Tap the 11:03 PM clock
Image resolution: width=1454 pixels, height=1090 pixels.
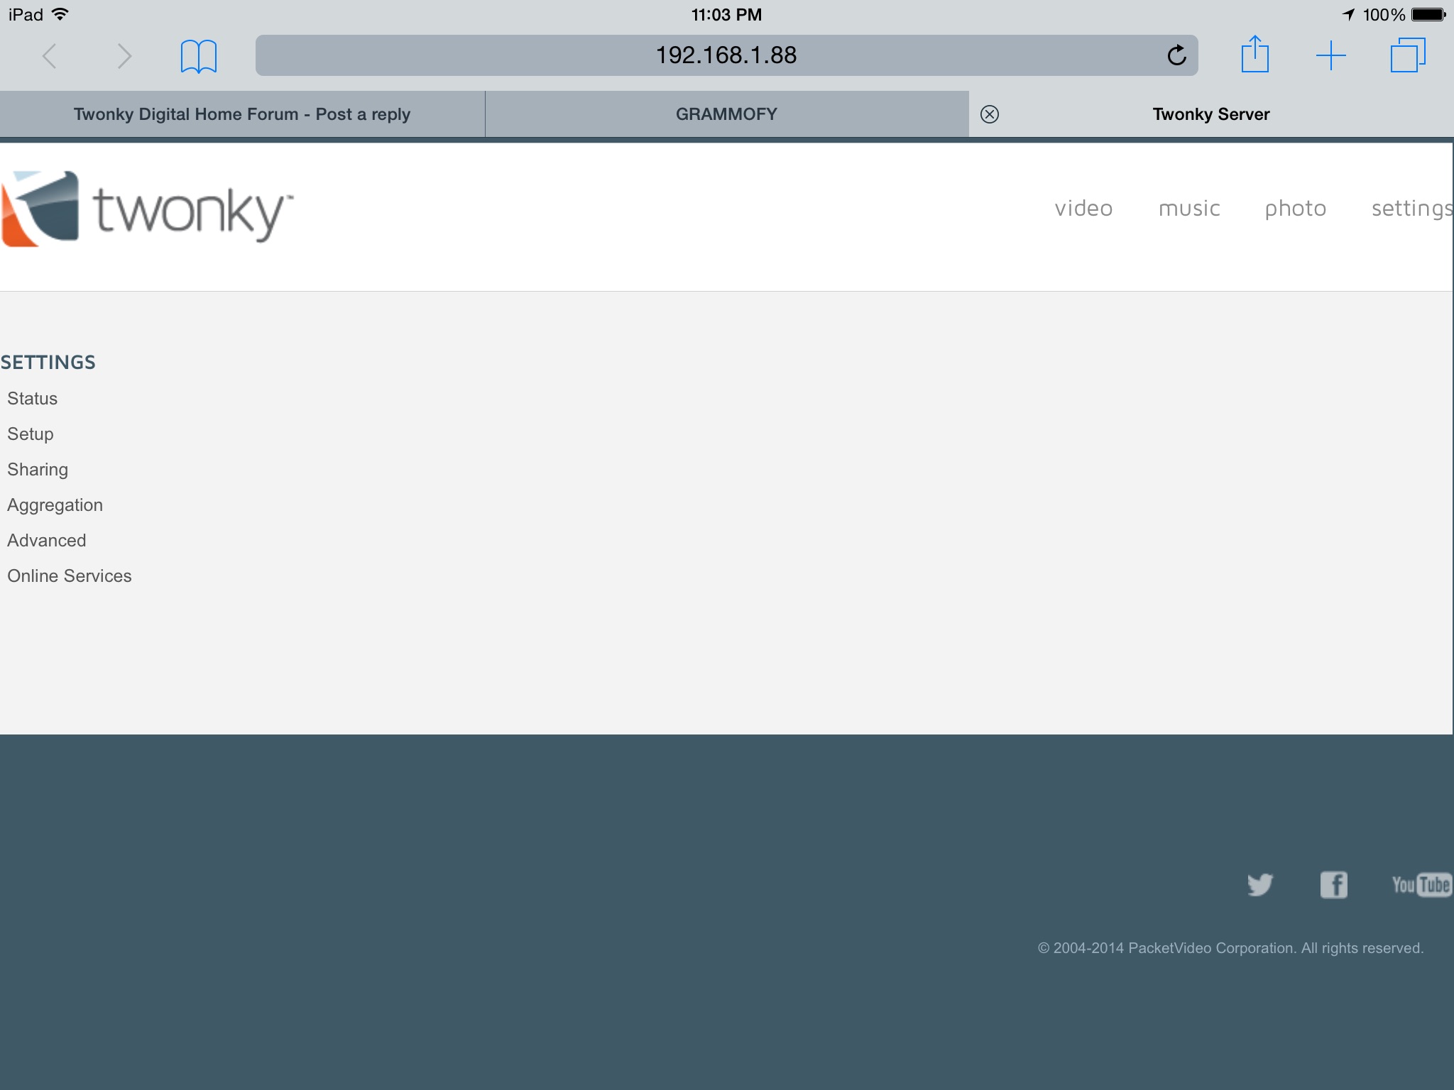[726, 15]
